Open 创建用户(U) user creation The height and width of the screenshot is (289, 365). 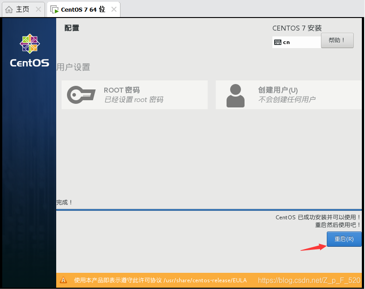(289, 95)
